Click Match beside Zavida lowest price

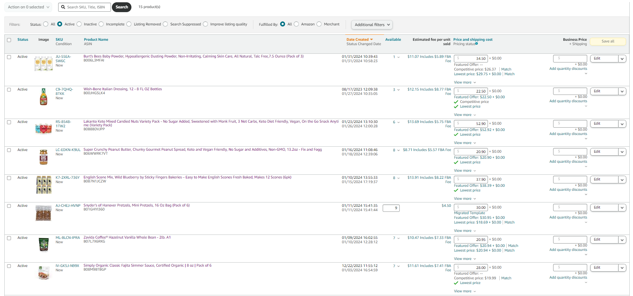tap(509, 251)
